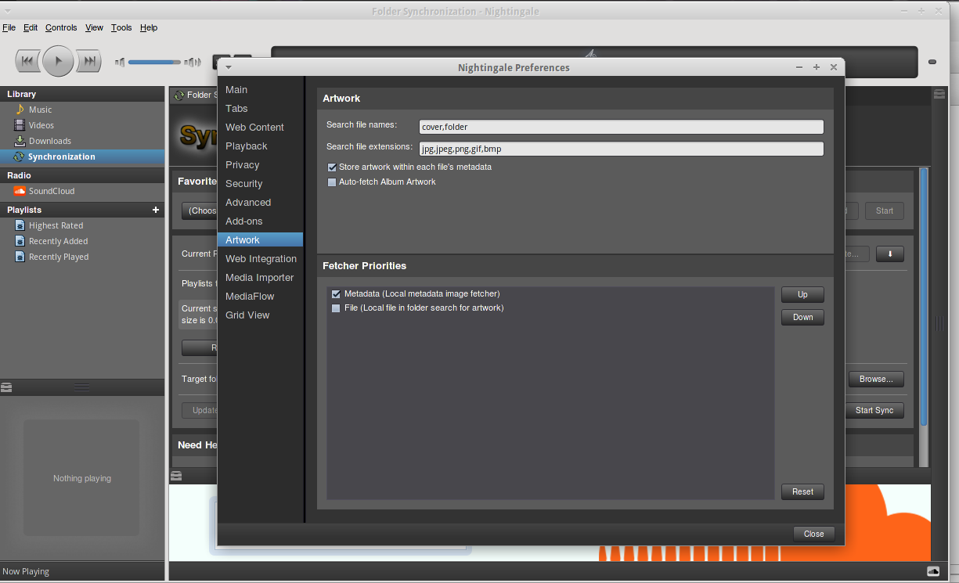Click the Down priority button
Screen dimensions: 959x583
(802, 317)
